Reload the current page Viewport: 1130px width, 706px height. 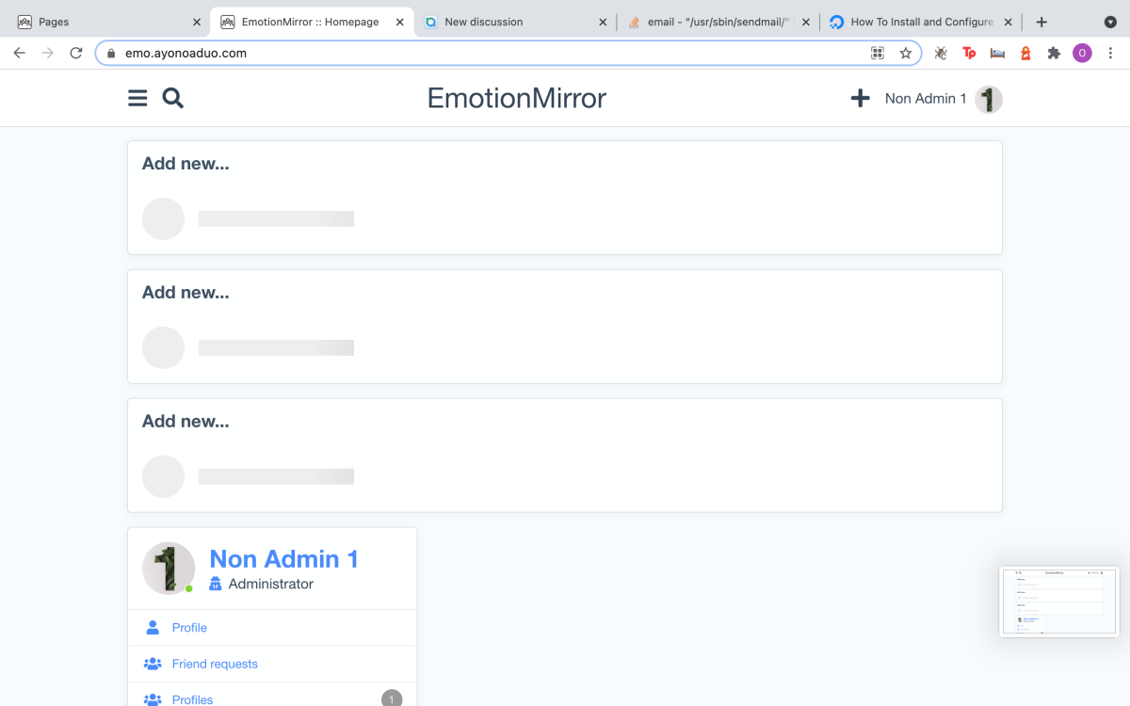(x=76, y=54)
